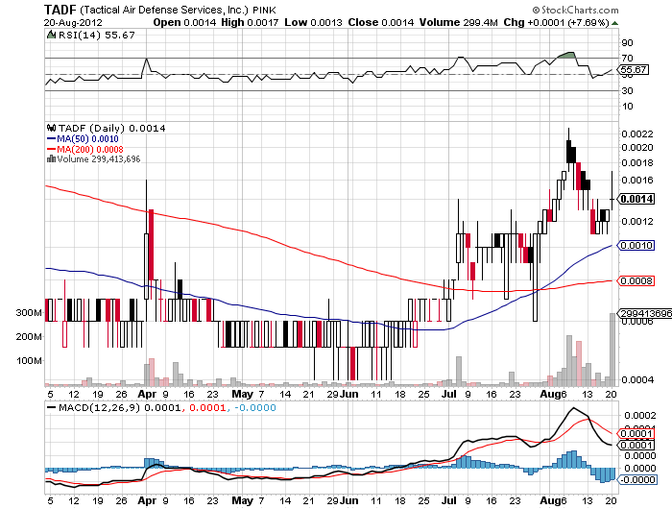Click the 'PINK' exchange label
The height and width of the screenshot is (509, 672).
tap(264, 10)
